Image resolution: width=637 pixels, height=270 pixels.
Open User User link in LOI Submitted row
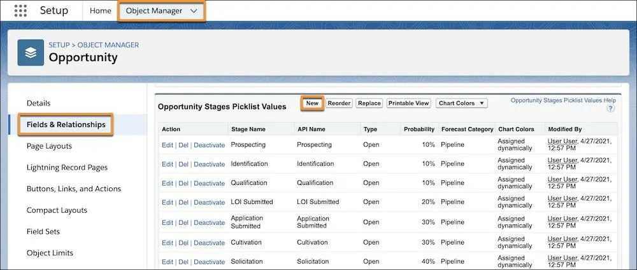[562, 198]
